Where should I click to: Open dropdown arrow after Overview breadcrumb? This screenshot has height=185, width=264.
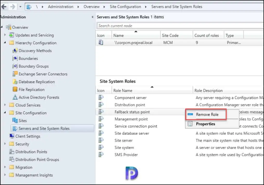coord(104,7)
